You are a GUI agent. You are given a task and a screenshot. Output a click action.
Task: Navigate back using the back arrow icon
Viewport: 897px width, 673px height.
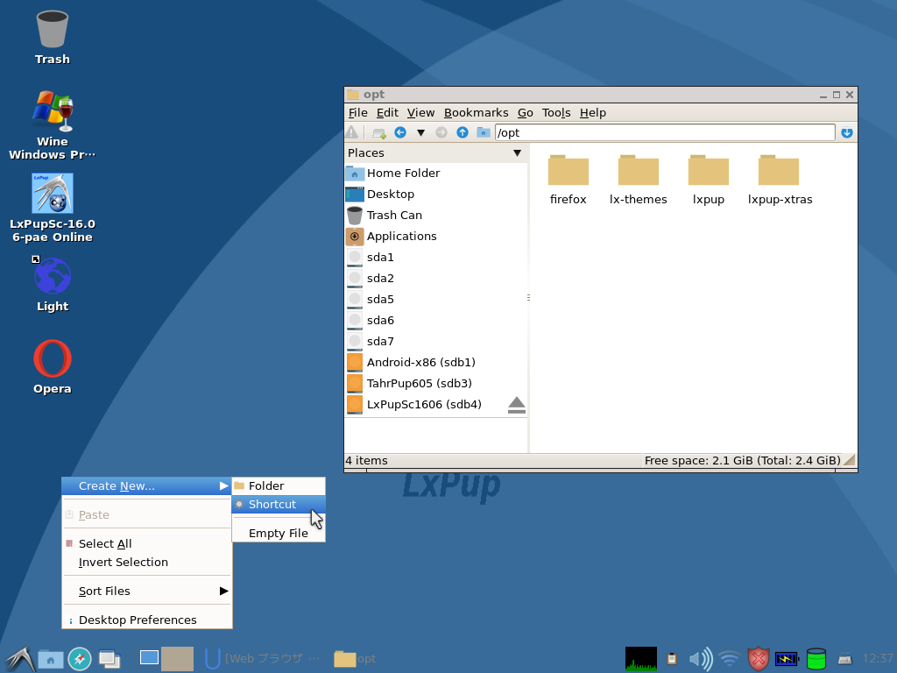click(x=400, y=132)
